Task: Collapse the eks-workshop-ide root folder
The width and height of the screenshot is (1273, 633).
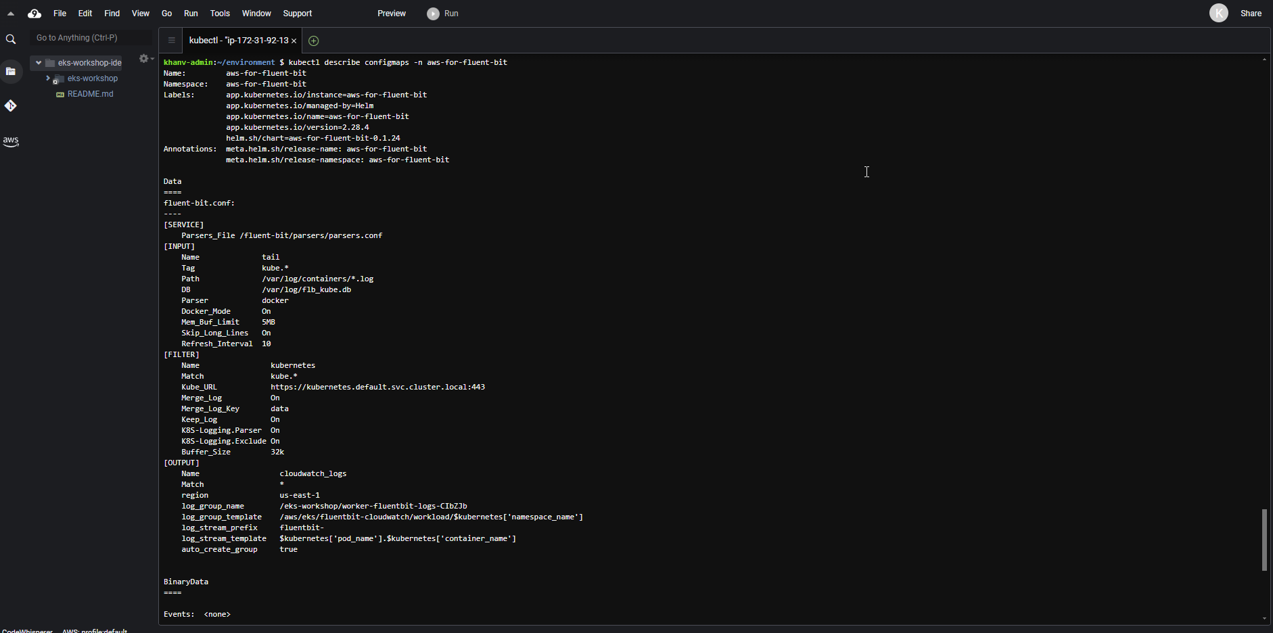Action: click(39, 63)
